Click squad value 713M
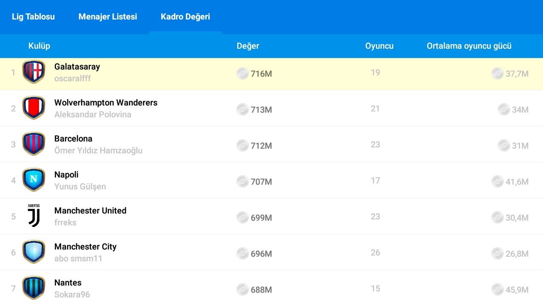The image size is (543, 305). (261, 110)
